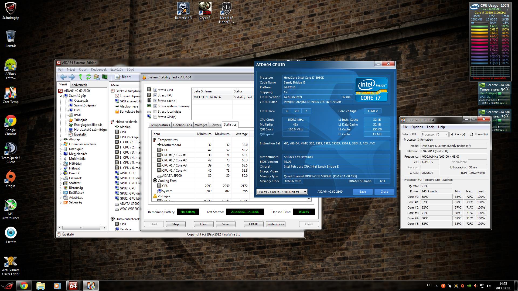
Task: Open Crysis 3 desktop shortcut
Action: pos(205,11)
